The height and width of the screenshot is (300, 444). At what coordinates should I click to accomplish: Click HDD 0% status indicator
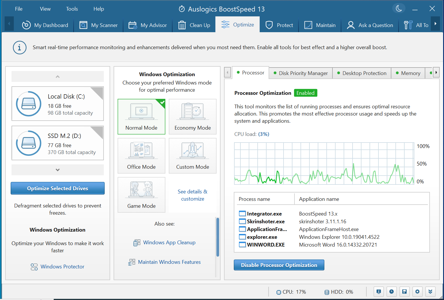(x=339, y=292)
